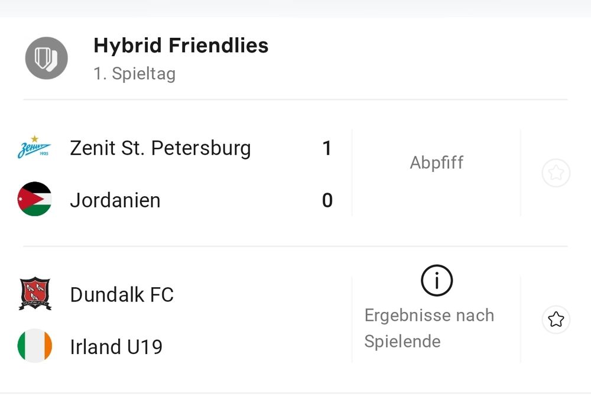This screenshot has height=403, width=591.
Task: Open the info icon above Ergebnisse nach Spielende
Action: (x=437, y=281)
